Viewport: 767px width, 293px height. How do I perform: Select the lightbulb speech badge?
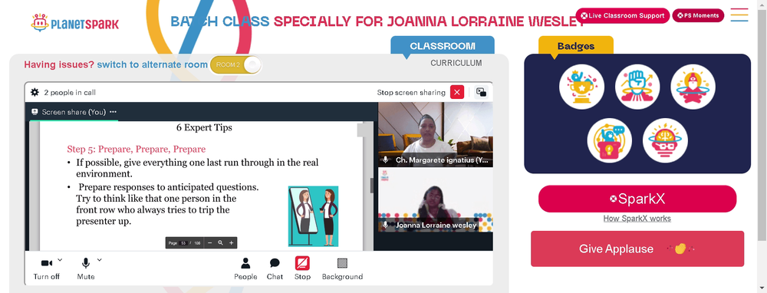pyautogui.click(x=610, y=140)
